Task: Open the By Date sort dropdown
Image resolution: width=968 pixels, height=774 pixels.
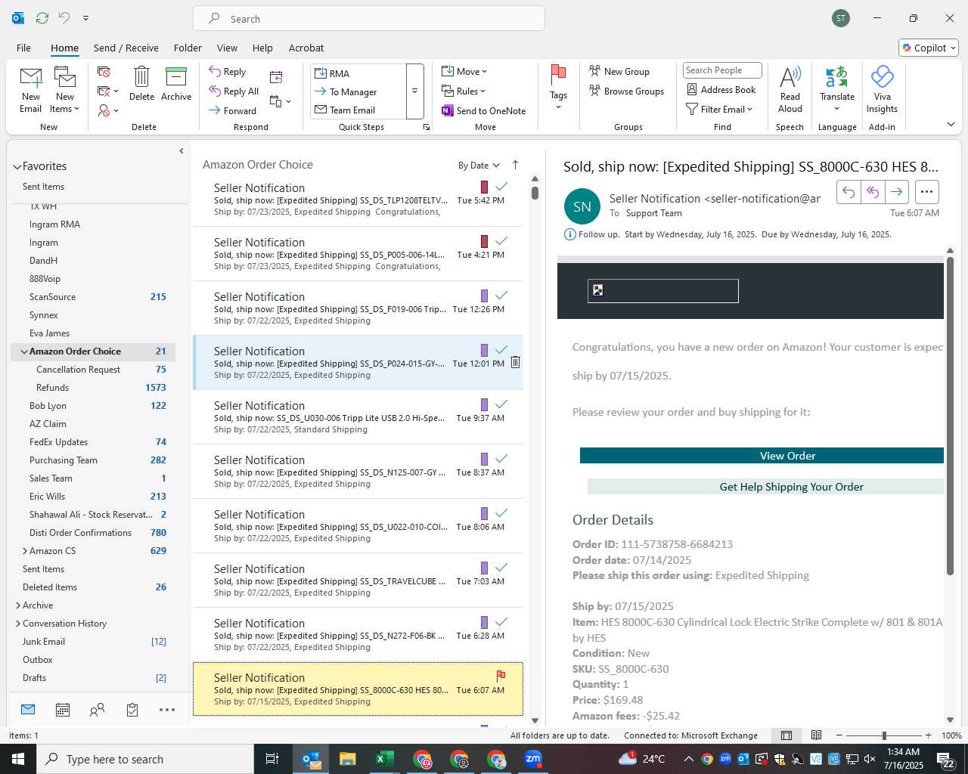Action: (x=479, y=166)
